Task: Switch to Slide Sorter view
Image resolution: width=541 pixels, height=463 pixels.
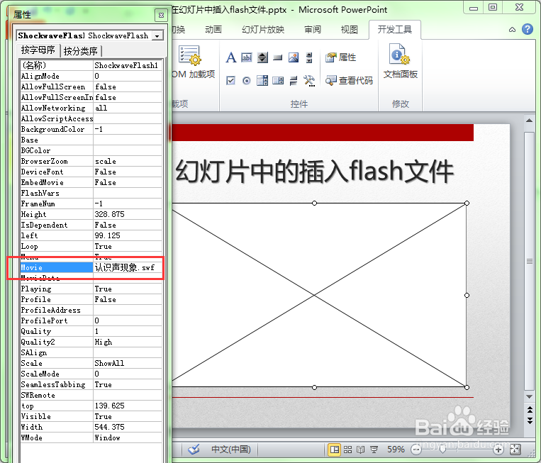Action: 347,450
